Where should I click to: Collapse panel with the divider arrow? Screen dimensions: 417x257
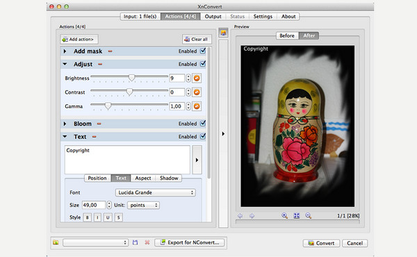223,133
